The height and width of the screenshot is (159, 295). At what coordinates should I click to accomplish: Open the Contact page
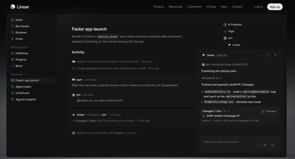[x=237, y=7]
